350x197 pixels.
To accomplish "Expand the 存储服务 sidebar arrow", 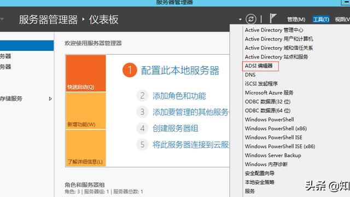I will point(50,99).
